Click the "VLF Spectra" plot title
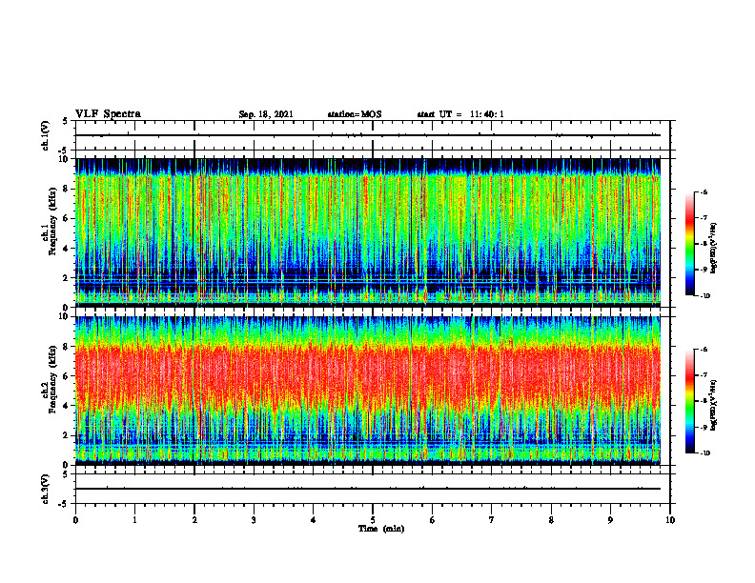Image resolution: width=755 pixels, height=583 pixels. coord(108,114)
